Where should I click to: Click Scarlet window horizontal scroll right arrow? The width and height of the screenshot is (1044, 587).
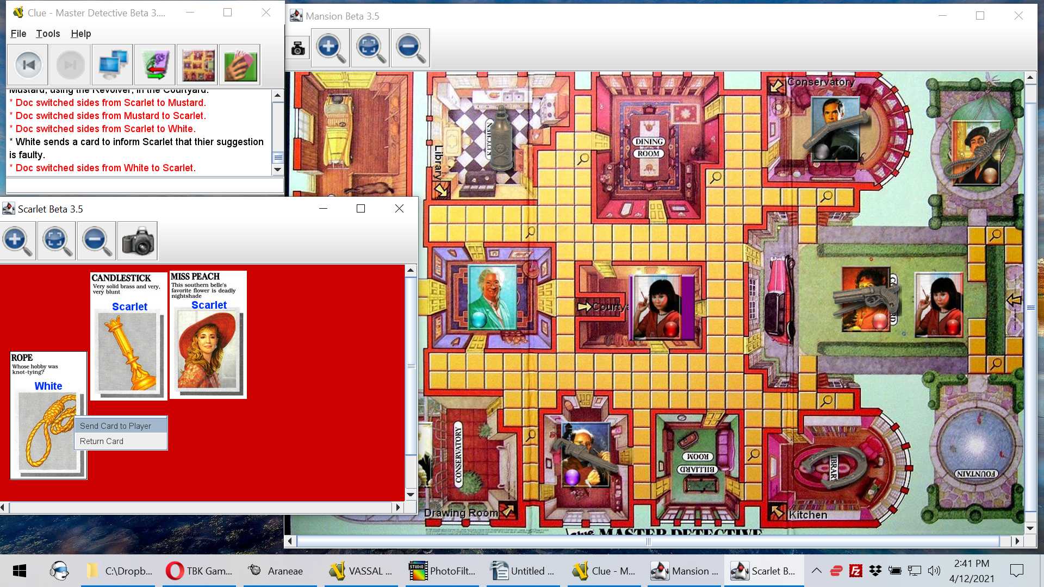(x=399, y=508)
